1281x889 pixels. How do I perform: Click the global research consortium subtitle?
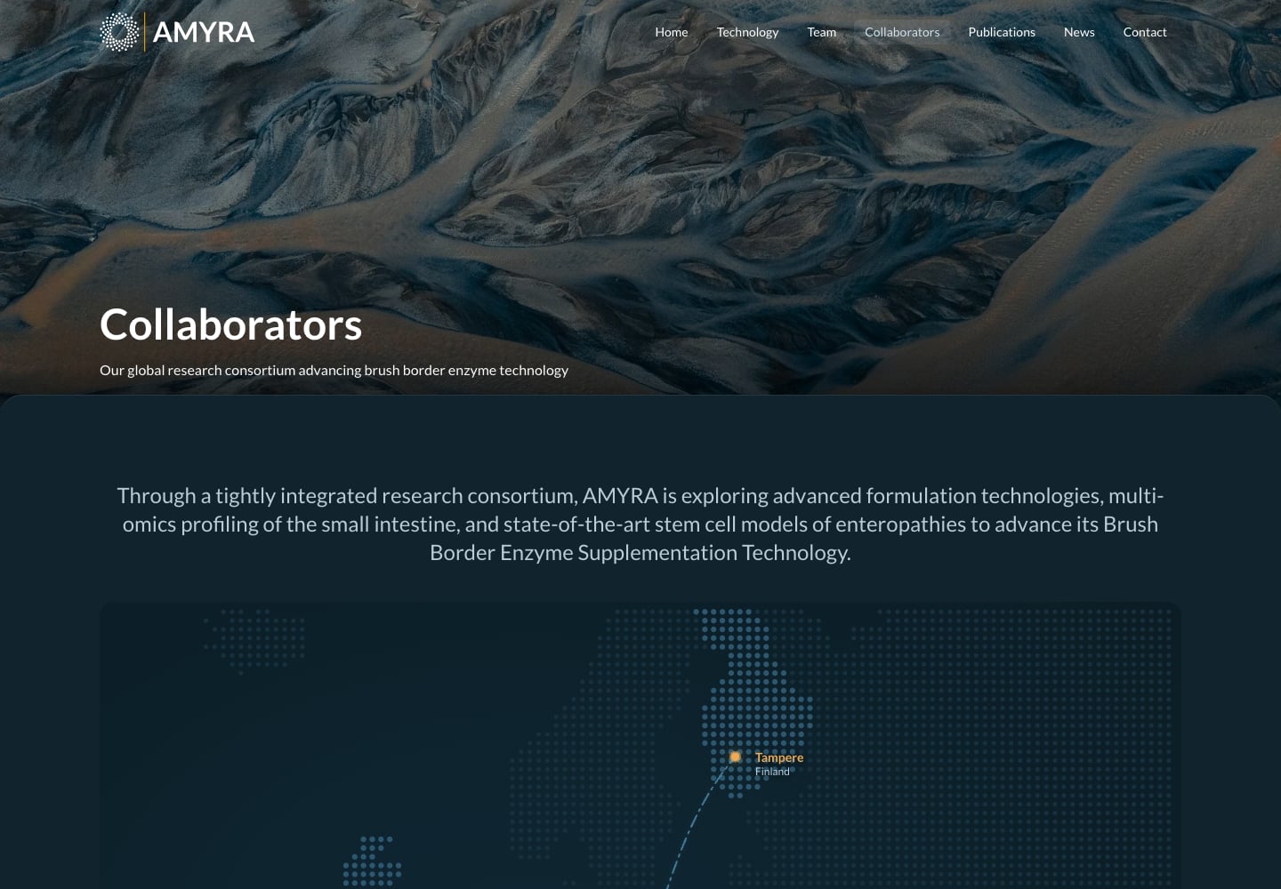(x=334, y=370)
